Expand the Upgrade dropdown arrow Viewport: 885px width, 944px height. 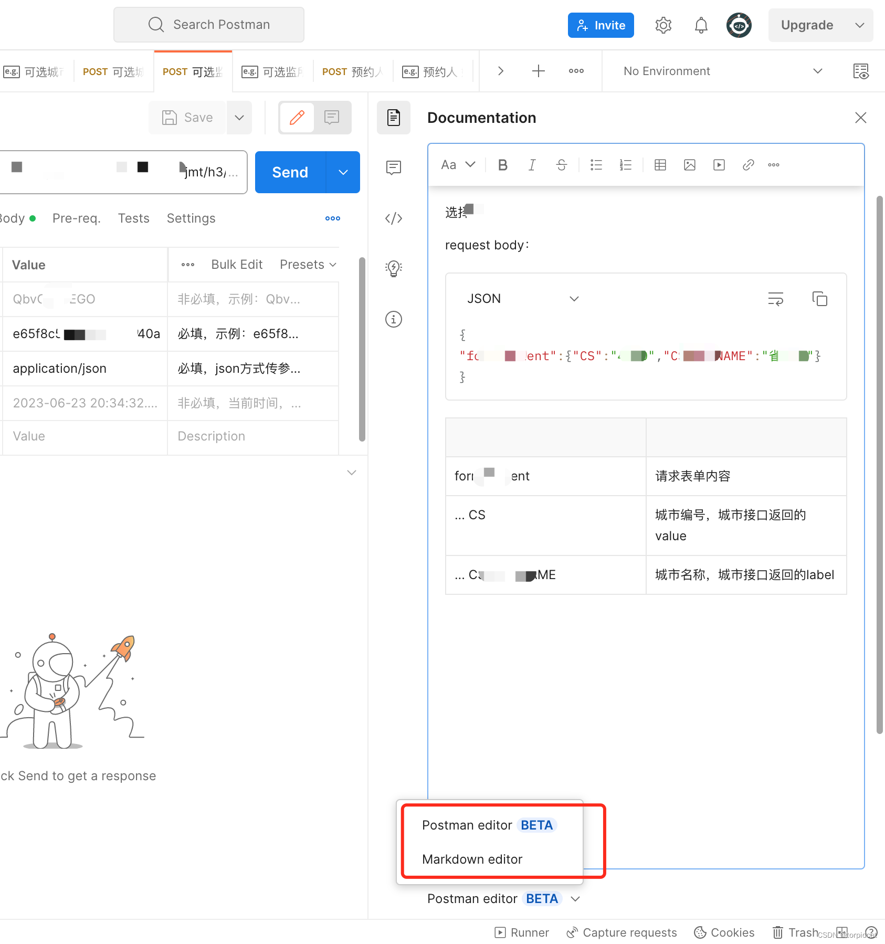[859, 25]
